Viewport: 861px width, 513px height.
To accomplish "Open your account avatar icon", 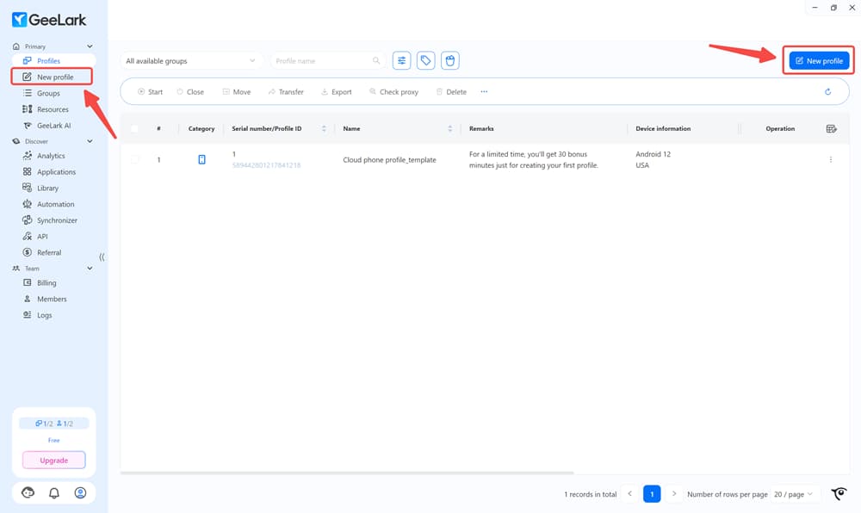I will [x=79, y=491].
